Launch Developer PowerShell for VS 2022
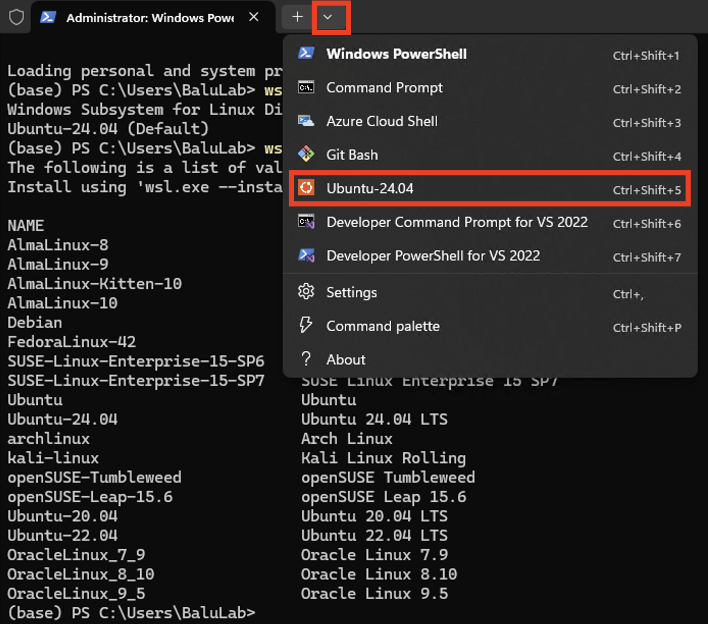The width and height of the screenshot is (708, 624). pyautogui.click(x=490, y=256)
